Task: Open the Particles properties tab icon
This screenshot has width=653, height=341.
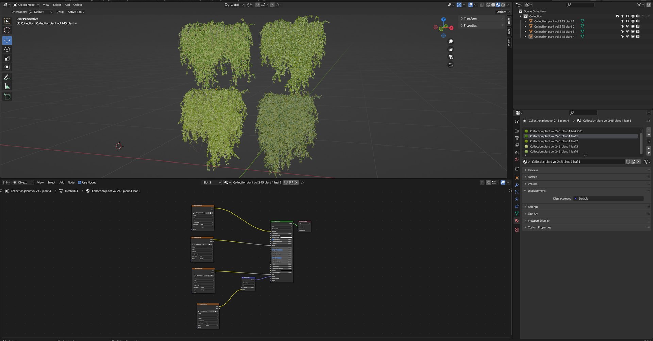Action: point(517,192)
